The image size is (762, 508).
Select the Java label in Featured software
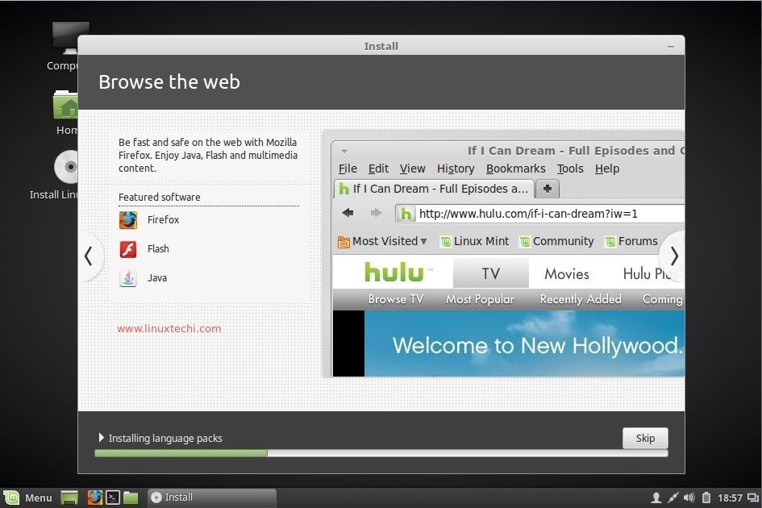click(x=157, y=278)
